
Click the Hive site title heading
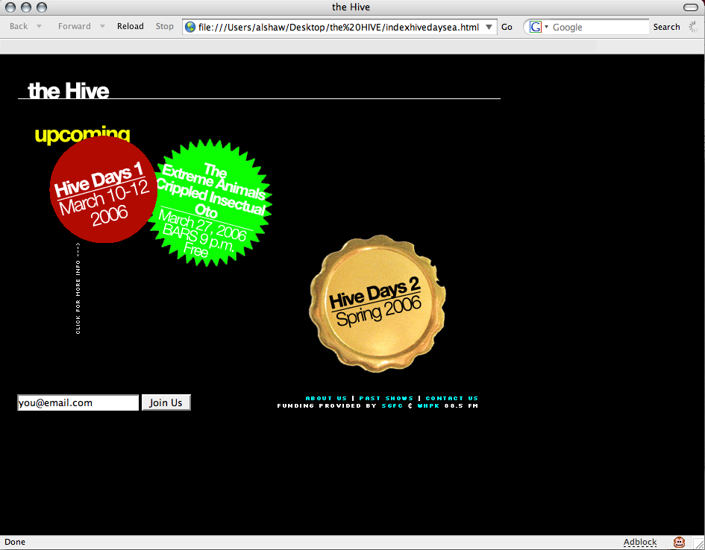coord(69,90)
